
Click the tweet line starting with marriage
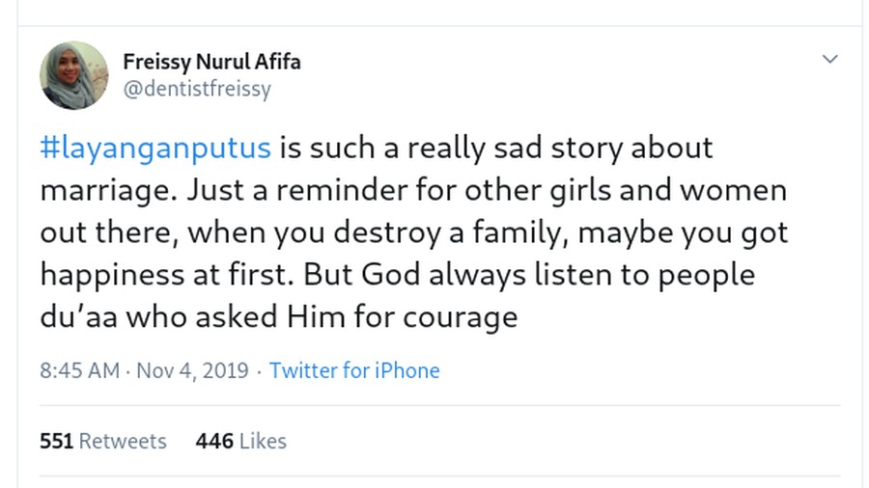(413, 191)
